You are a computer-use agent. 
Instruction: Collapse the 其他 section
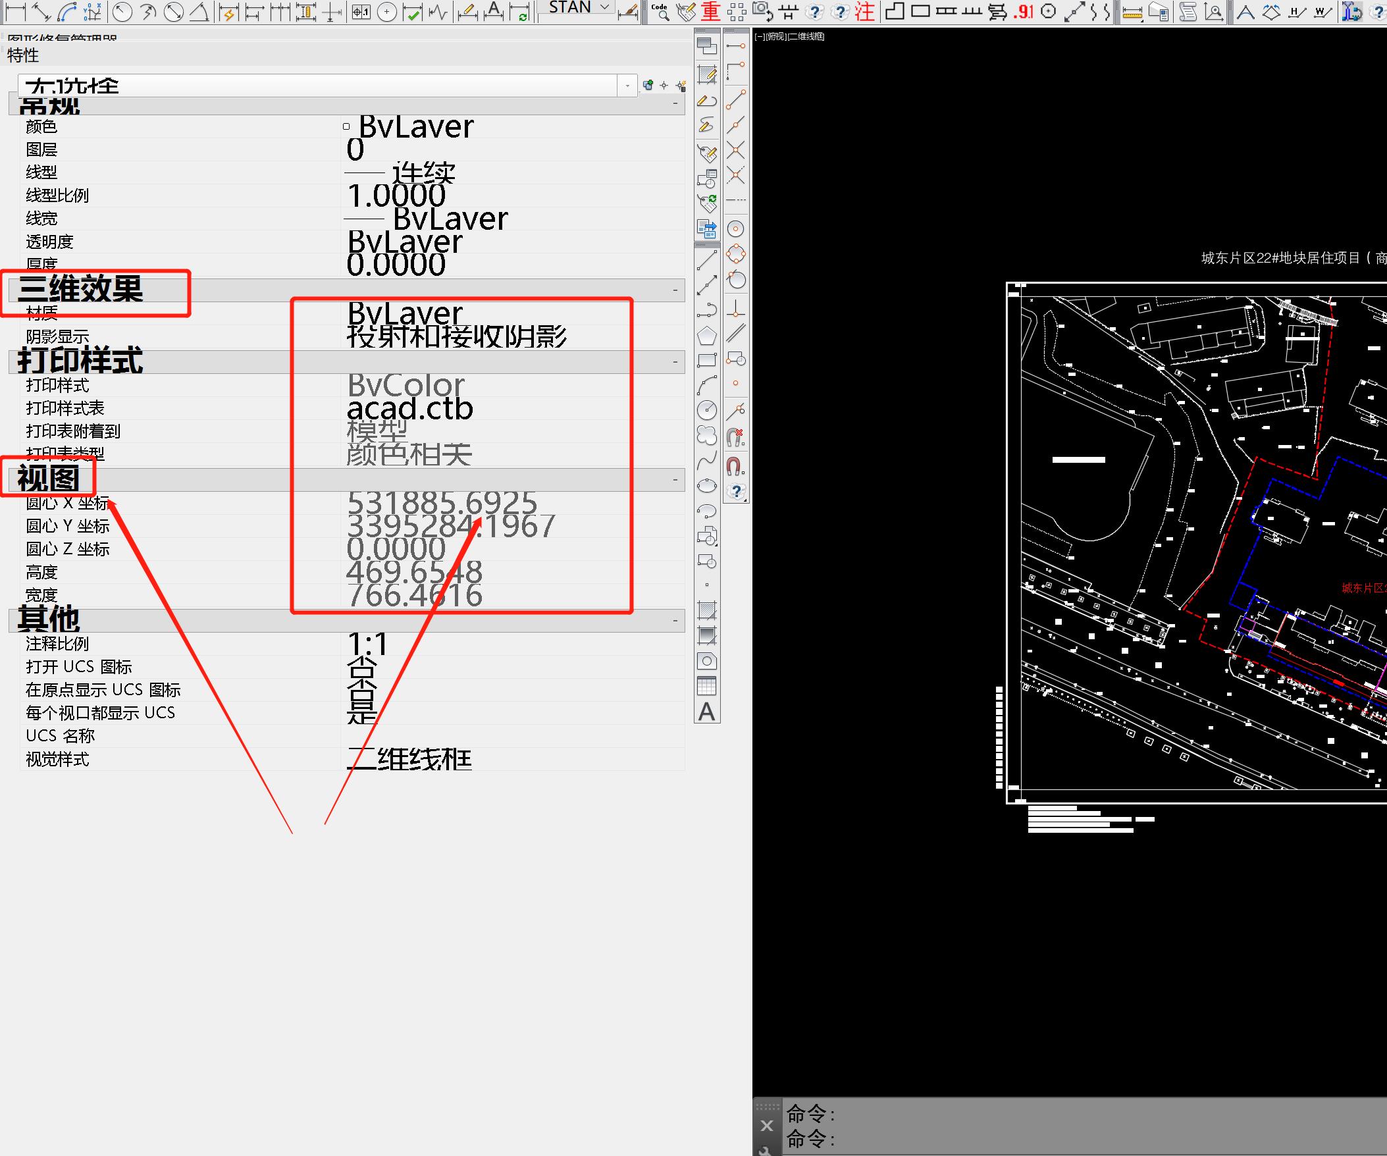(675, 621)
